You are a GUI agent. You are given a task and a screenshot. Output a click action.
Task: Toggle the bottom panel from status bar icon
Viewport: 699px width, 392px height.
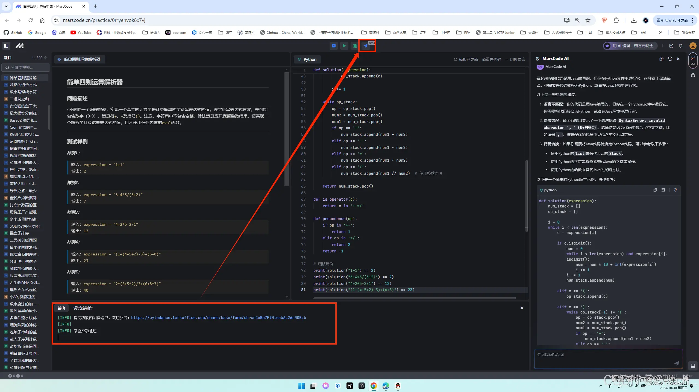pyautogui.click(x=693, y=366)
